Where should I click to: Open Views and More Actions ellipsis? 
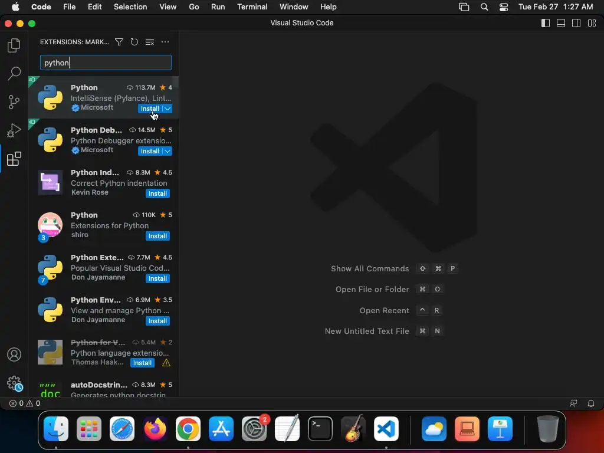(165, 42)
